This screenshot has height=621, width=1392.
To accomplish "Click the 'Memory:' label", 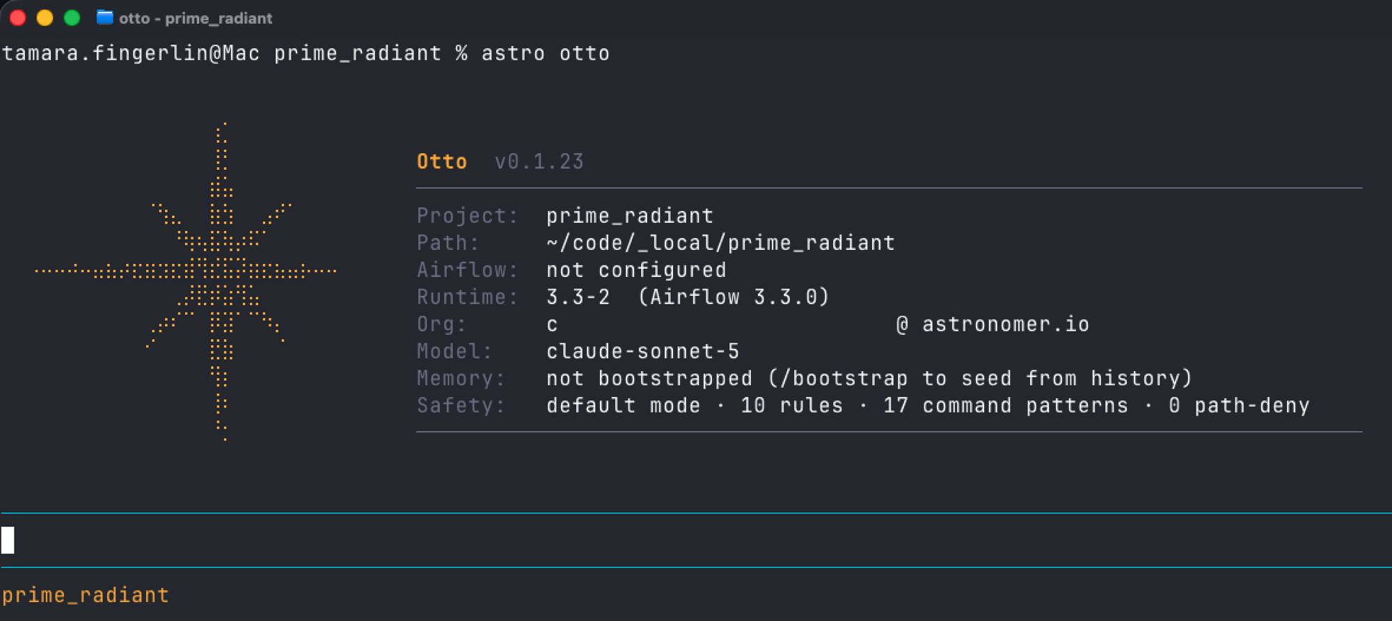I will (461, 379).
